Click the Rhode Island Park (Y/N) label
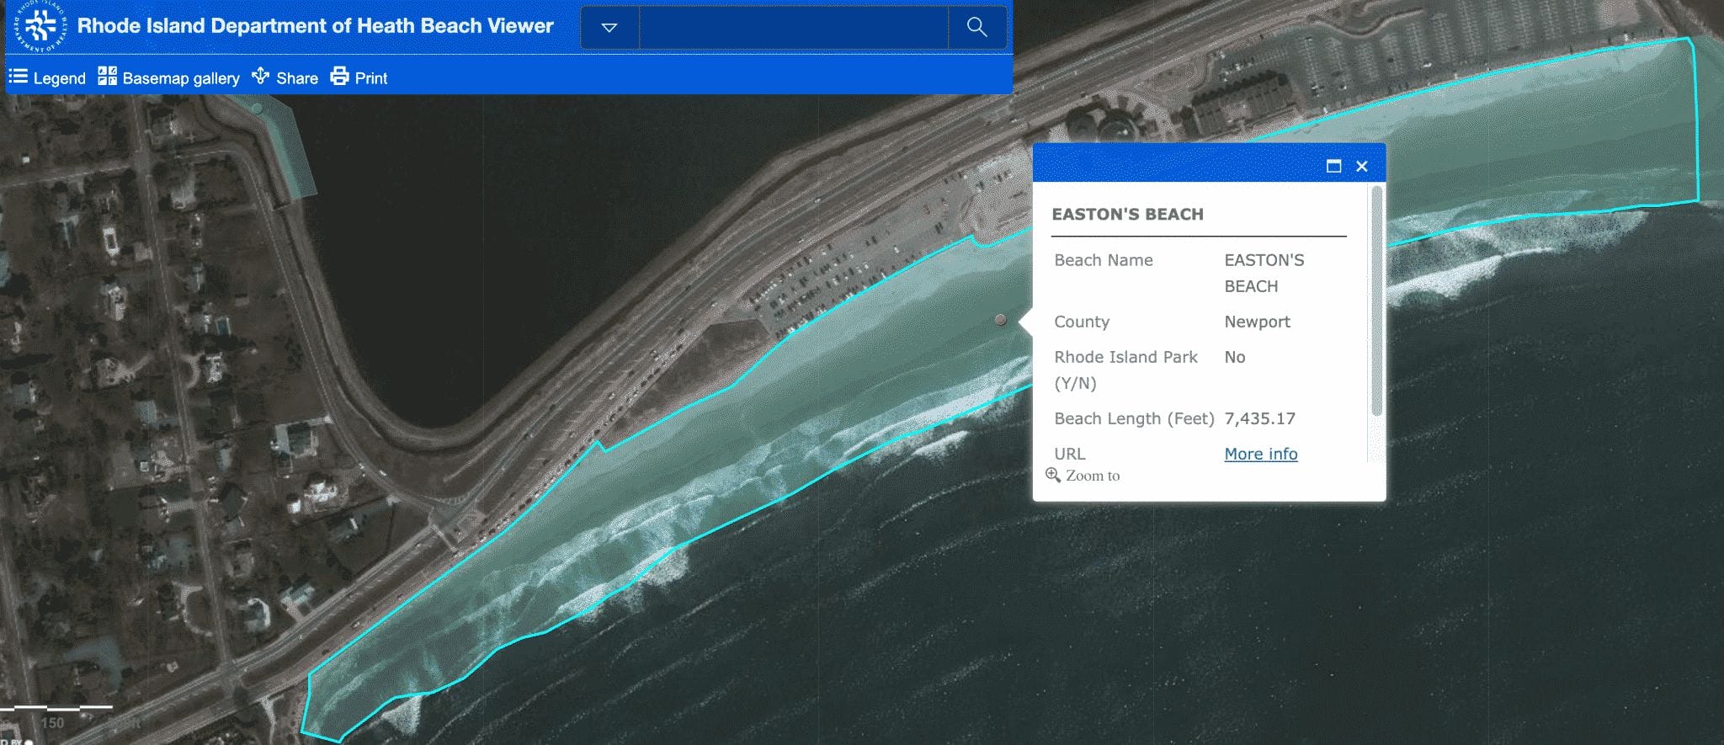 pyautogui.click(x=1125, y=370)
